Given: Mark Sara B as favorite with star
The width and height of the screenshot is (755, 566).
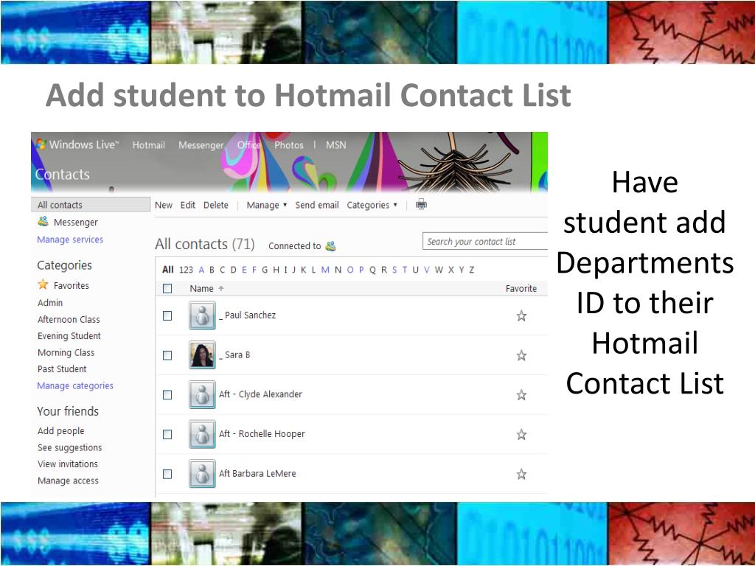Looking at the screenshot, I should coord(521,355).
